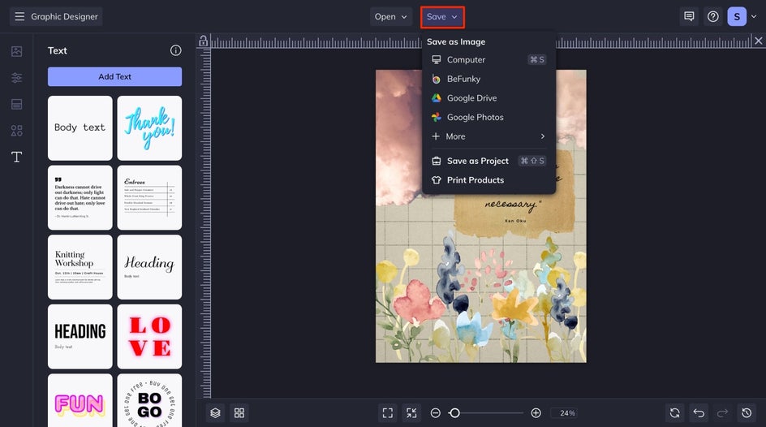Expand the Open dropdown
Screen dimensions: 766x427
pos(391,16)
